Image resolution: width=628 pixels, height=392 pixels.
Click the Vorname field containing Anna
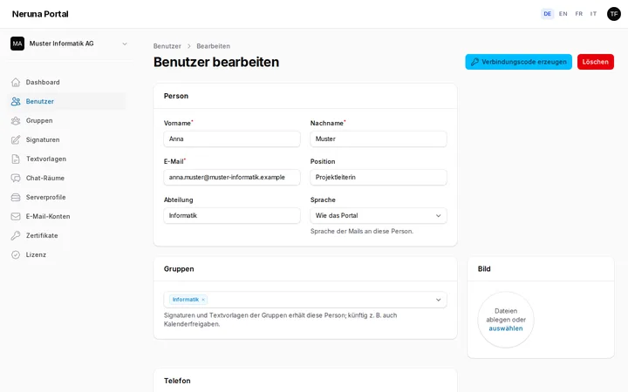[x=232, y=139]
